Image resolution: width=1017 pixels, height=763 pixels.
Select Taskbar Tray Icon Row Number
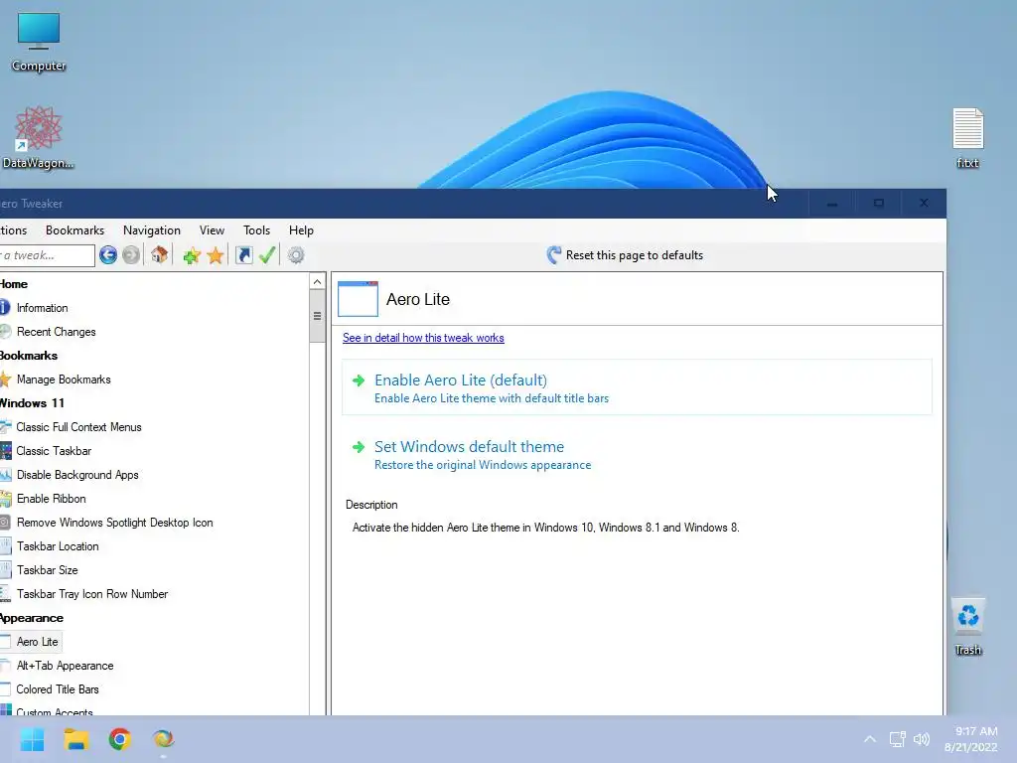[x=92, y=594]
